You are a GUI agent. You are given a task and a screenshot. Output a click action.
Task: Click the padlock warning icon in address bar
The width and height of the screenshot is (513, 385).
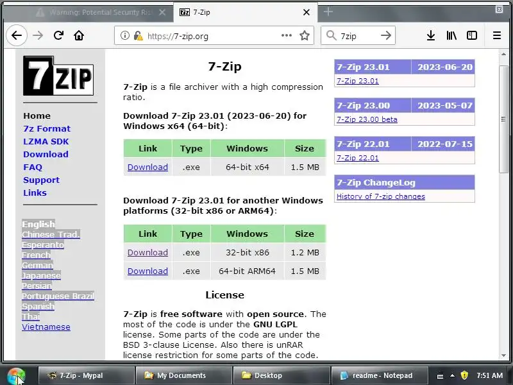coord(138,35)
